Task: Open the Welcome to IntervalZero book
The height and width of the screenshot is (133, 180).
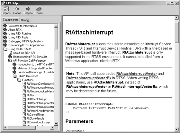Action: 22,26
